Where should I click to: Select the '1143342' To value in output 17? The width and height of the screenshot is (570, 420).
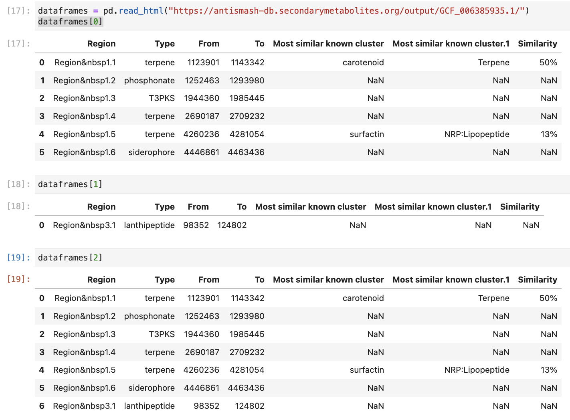248,63
